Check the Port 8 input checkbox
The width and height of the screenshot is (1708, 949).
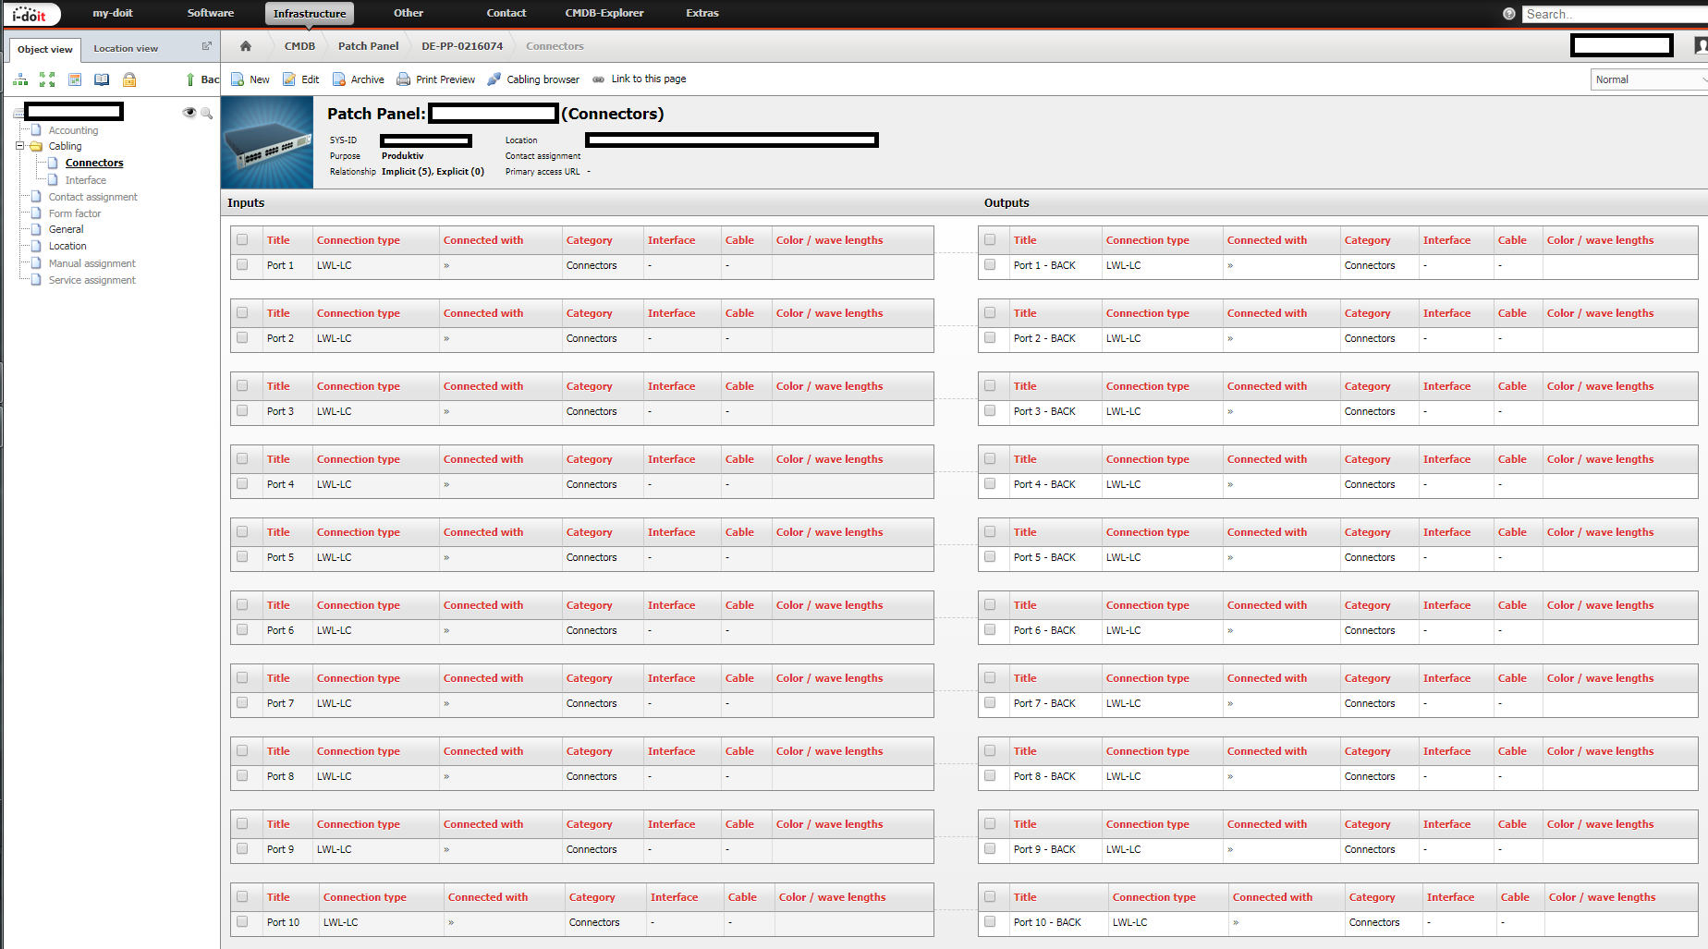pyautogui.click(x=242, y=776)
